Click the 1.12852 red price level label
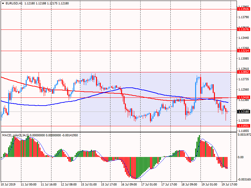Viewport: 251px width, 188px height. [243, 72]
